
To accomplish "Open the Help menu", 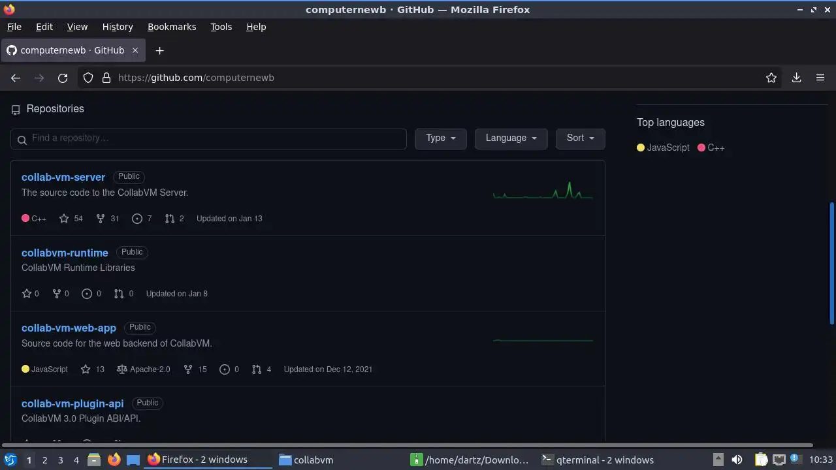I will pyautogui.click(x=256, y=27).
